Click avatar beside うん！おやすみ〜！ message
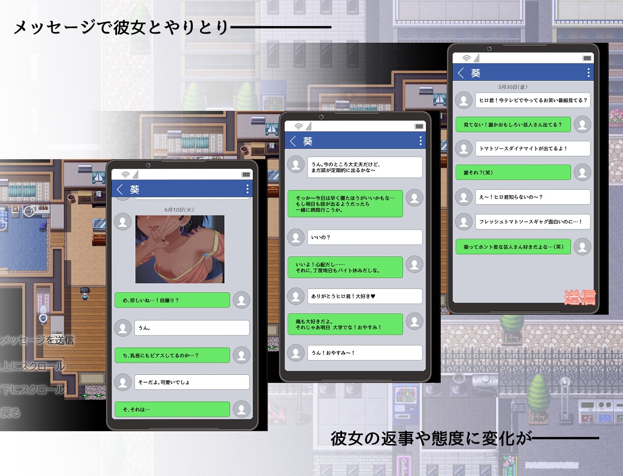This screenshot has width=623, height=476. tap(296, 352)
